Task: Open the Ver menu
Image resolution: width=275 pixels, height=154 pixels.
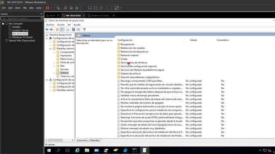Action: click(x=69, y=25)
